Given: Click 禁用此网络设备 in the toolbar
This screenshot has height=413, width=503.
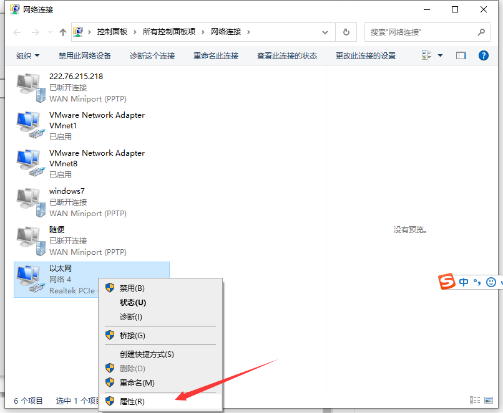Looking at the screenshot, I should coord(85,55).
